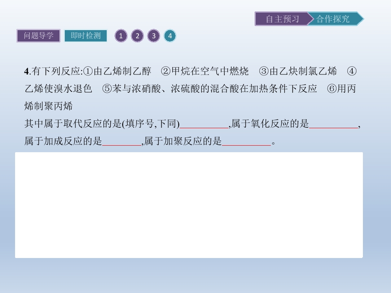Open the 自主预习 section tab
The image size is (391, 293).
click(282, 19)
